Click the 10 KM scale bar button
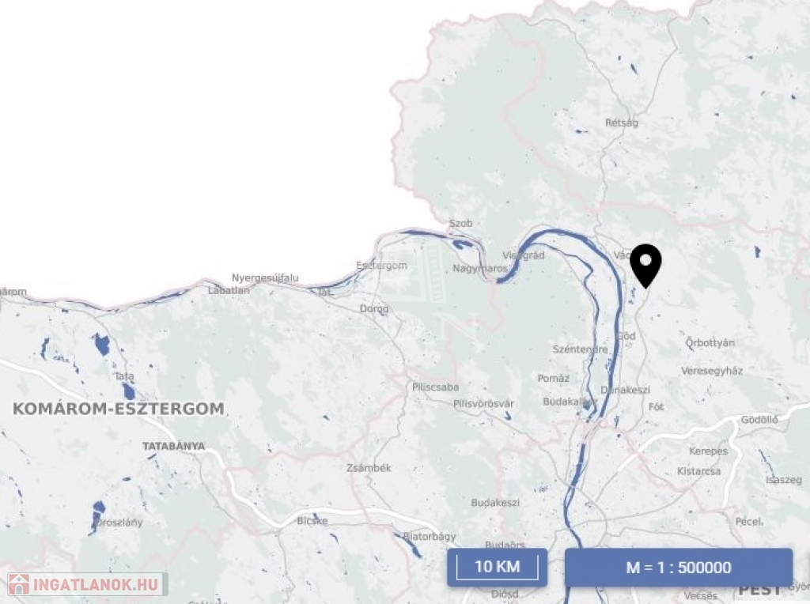810x604 pixels. [497, 567]
